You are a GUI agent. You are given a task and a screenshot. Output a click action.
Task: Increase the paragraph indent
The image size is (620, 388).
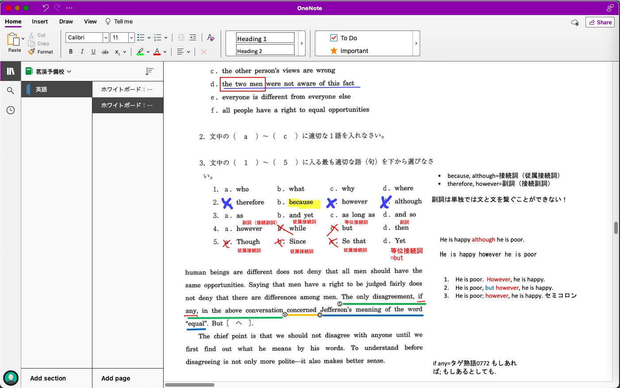(x=193, y=38)
